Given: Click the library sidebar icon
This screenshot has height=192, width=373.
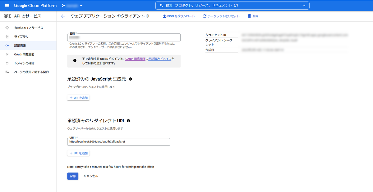Looking at the screenshot, I should 7,37.
